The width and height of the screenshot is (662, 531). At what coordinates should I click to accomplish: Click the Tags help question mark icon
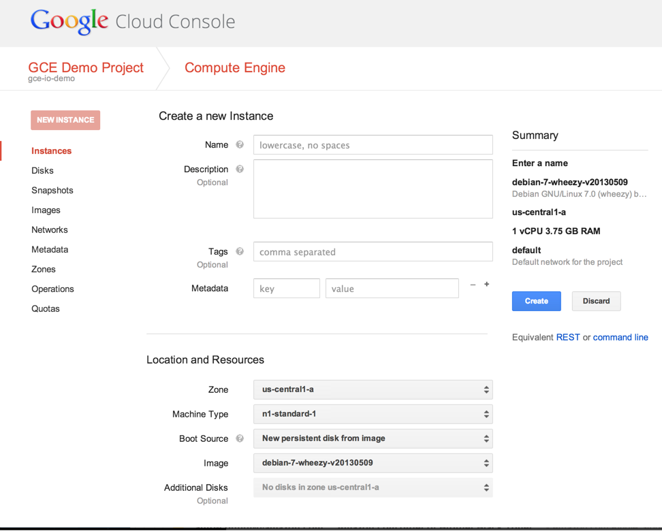[x=240, y=251]
